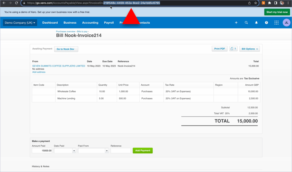Reload the page with refresh icon

17,3
